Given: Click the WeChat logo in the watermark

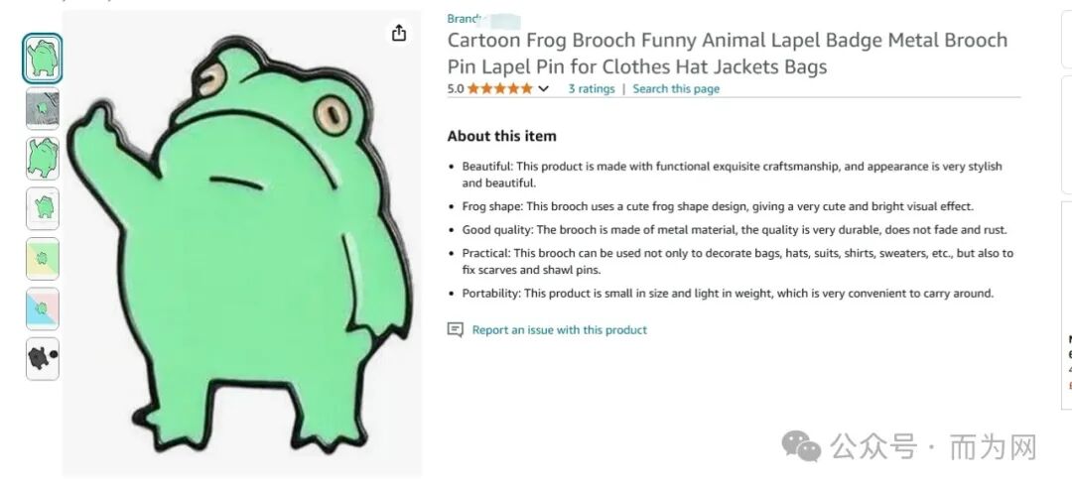Looking at the screenshot, I should point(801,446).
